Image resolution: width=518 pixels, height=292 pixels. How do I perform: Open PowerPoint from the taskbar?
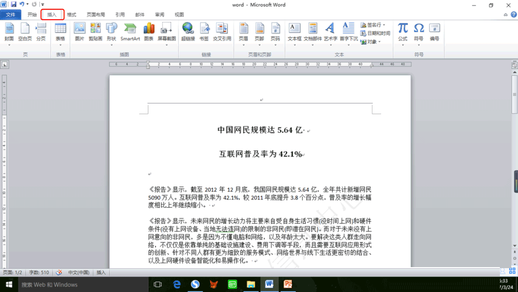287,284
